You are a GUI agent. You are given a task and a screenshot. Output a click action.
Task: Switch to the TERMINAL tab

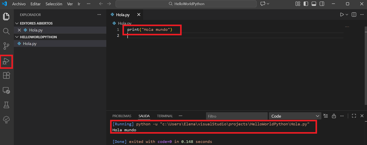click(x=165, y=116)
